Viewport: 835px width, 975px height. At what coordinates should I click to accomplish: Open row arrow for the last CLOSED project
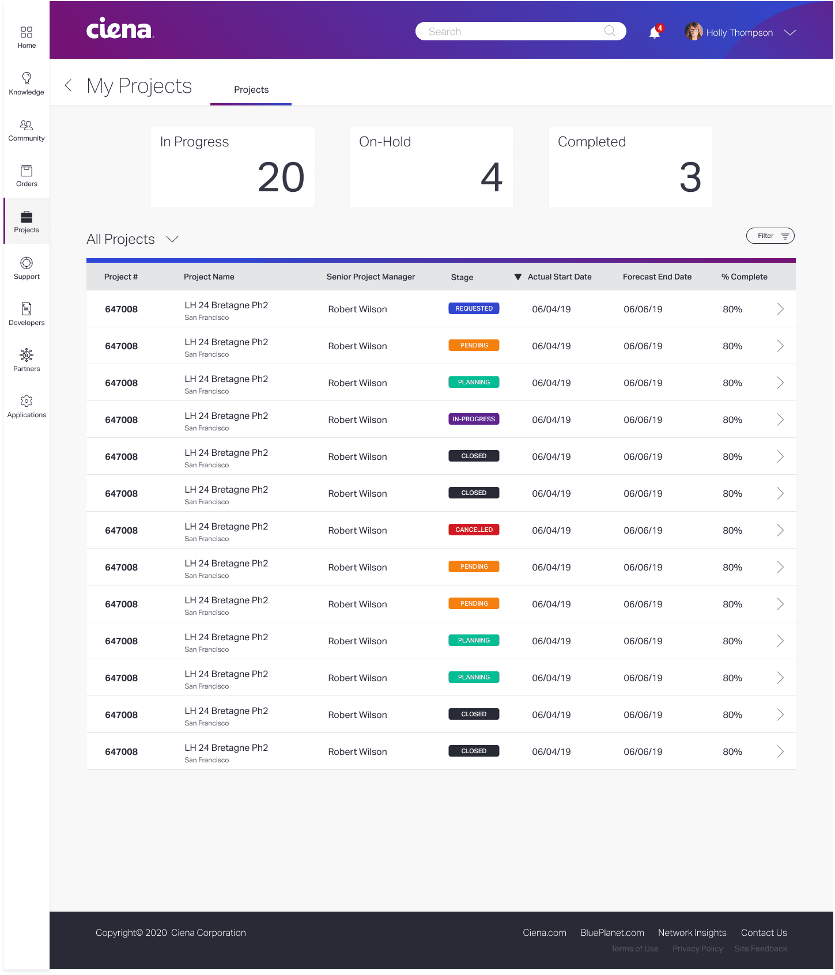[x=780, y=751]
